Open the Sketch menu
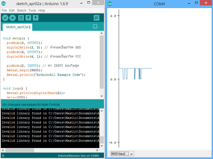Viewport: 213px width, 159px height. point(21,10)
